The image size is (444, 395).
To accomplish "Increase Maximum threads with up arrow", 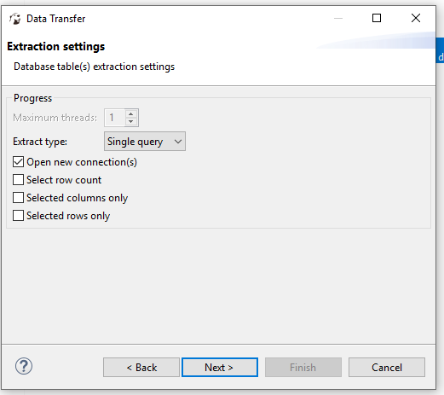I will (131, 114).
